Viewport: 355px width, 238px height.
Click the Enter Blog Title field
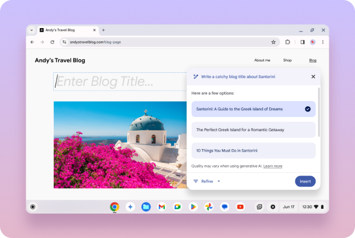pos(120,81)
